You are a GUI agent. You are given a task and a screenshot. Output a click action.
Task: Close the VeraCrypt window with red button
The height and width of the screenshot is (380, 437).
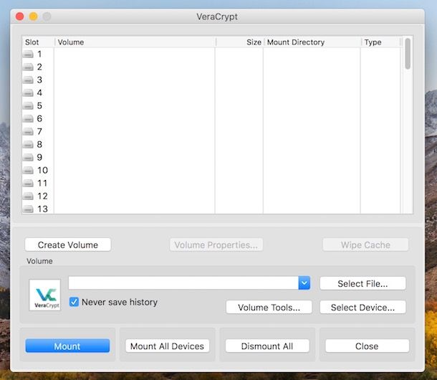click(20, 16)
